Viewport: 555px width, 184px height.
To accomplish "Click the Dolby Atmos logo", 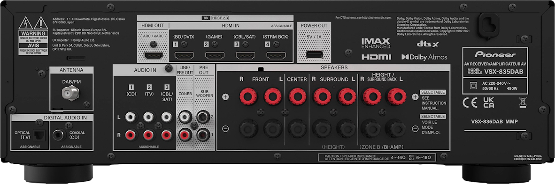I will 424,57.
